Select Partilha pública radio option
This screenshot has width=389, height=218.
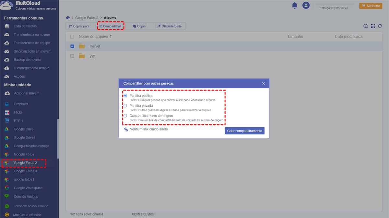pyautogui.click(x=125, y=96)
